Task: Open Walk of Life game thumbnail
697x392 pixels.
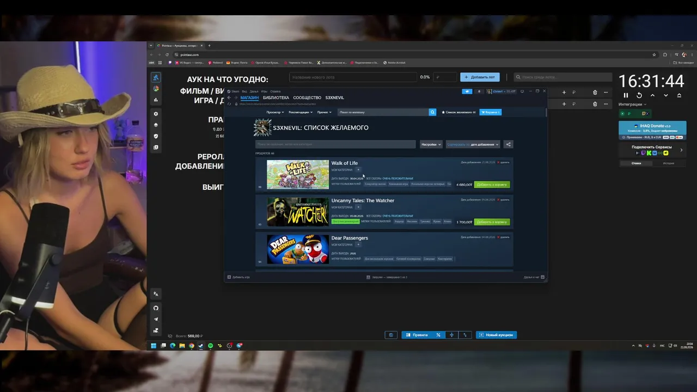Action: (x=298, y=174)
